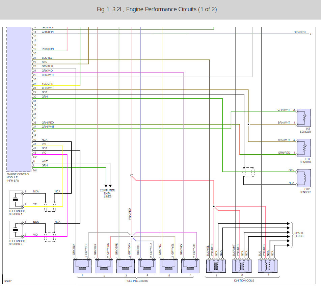Click fuel injector 4 symbol
Screen dimensions: 321x293
click(147, 266)
